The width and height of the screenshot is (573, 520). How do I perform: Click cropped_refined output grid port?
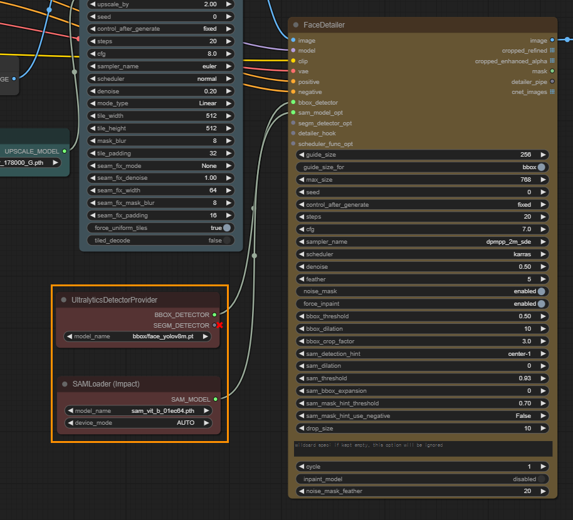click(x=552, y=50)
